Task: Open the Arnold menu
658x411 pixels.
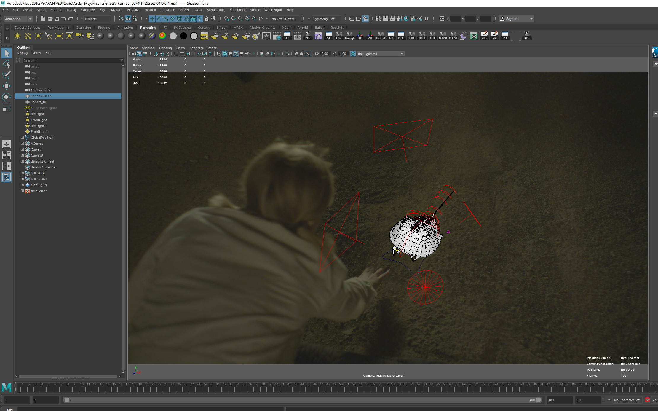Action: pos(255,10)
